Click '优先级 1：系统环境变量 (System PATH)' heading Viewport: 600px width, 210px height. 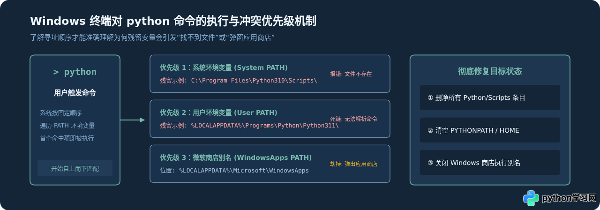tap(224, 67)
